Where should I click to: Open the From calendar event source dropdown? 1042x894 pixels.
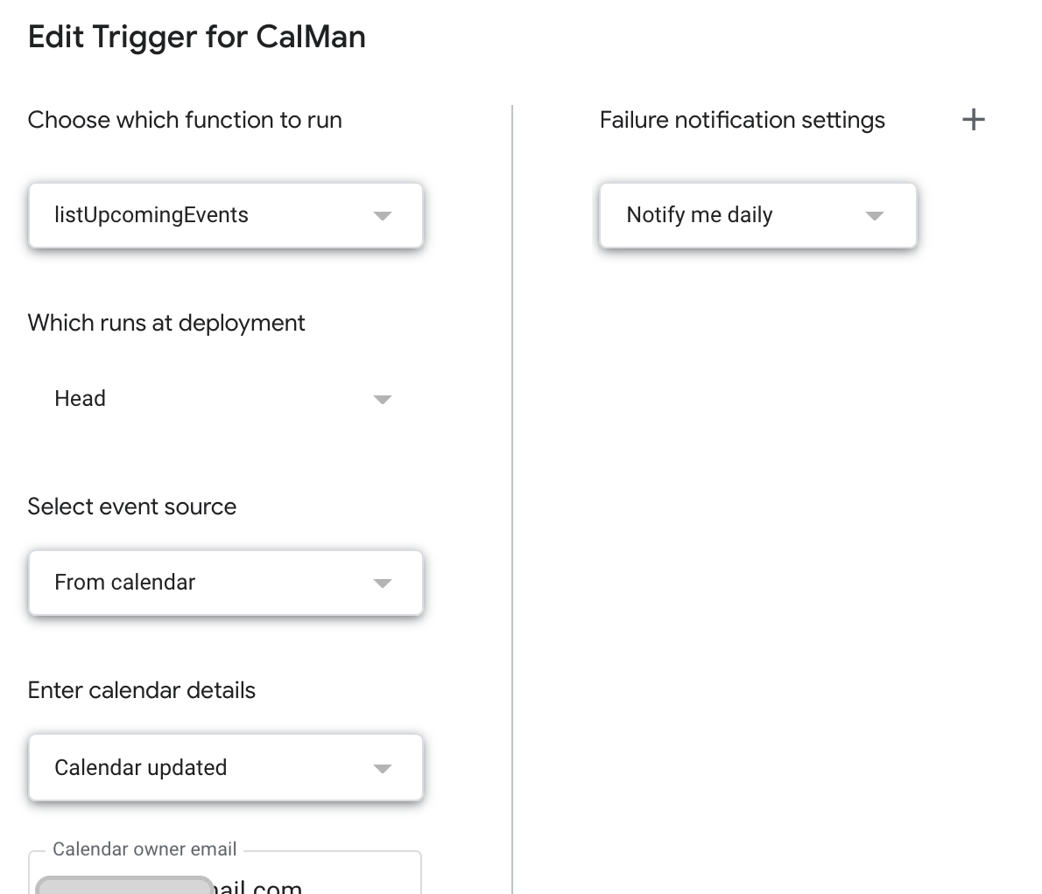tap(225, 583)
